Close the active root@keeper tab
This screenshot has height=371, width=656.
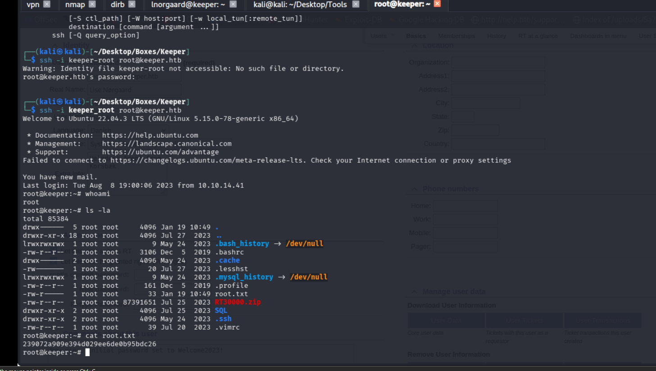pyautogui.click(x=437, y=4)
